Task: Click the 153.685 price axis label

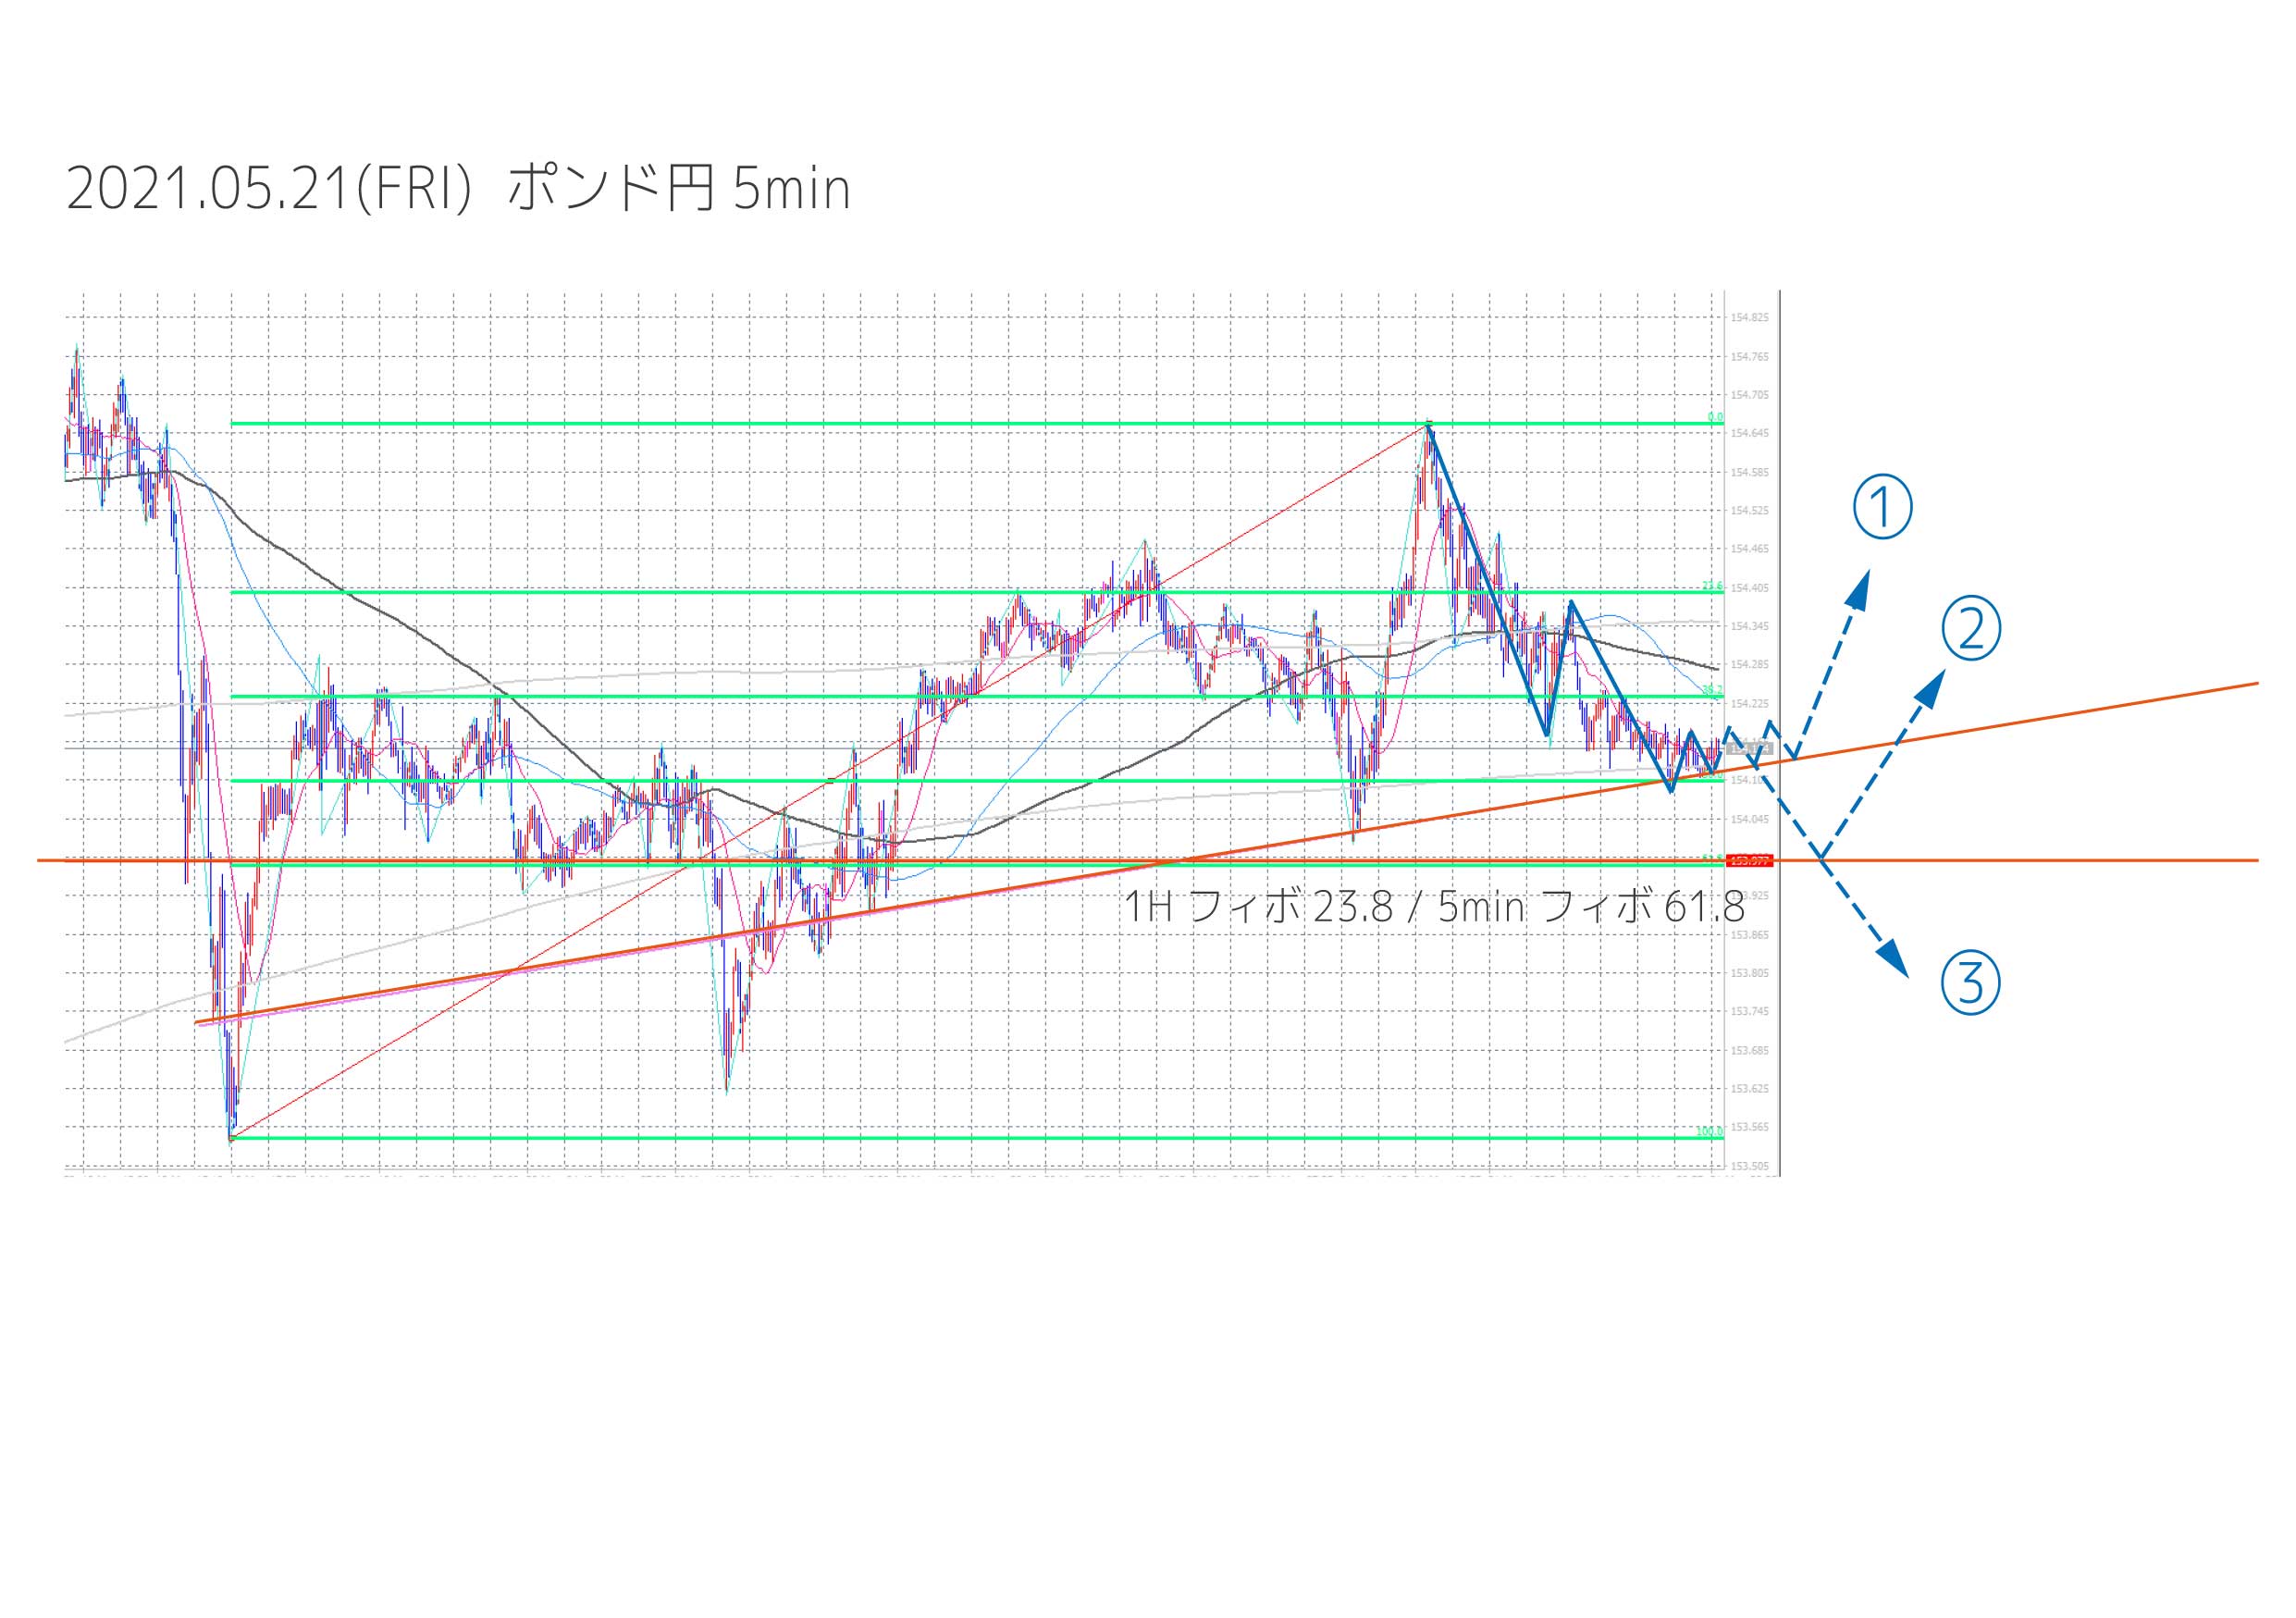Action: coord(1750,1051)
